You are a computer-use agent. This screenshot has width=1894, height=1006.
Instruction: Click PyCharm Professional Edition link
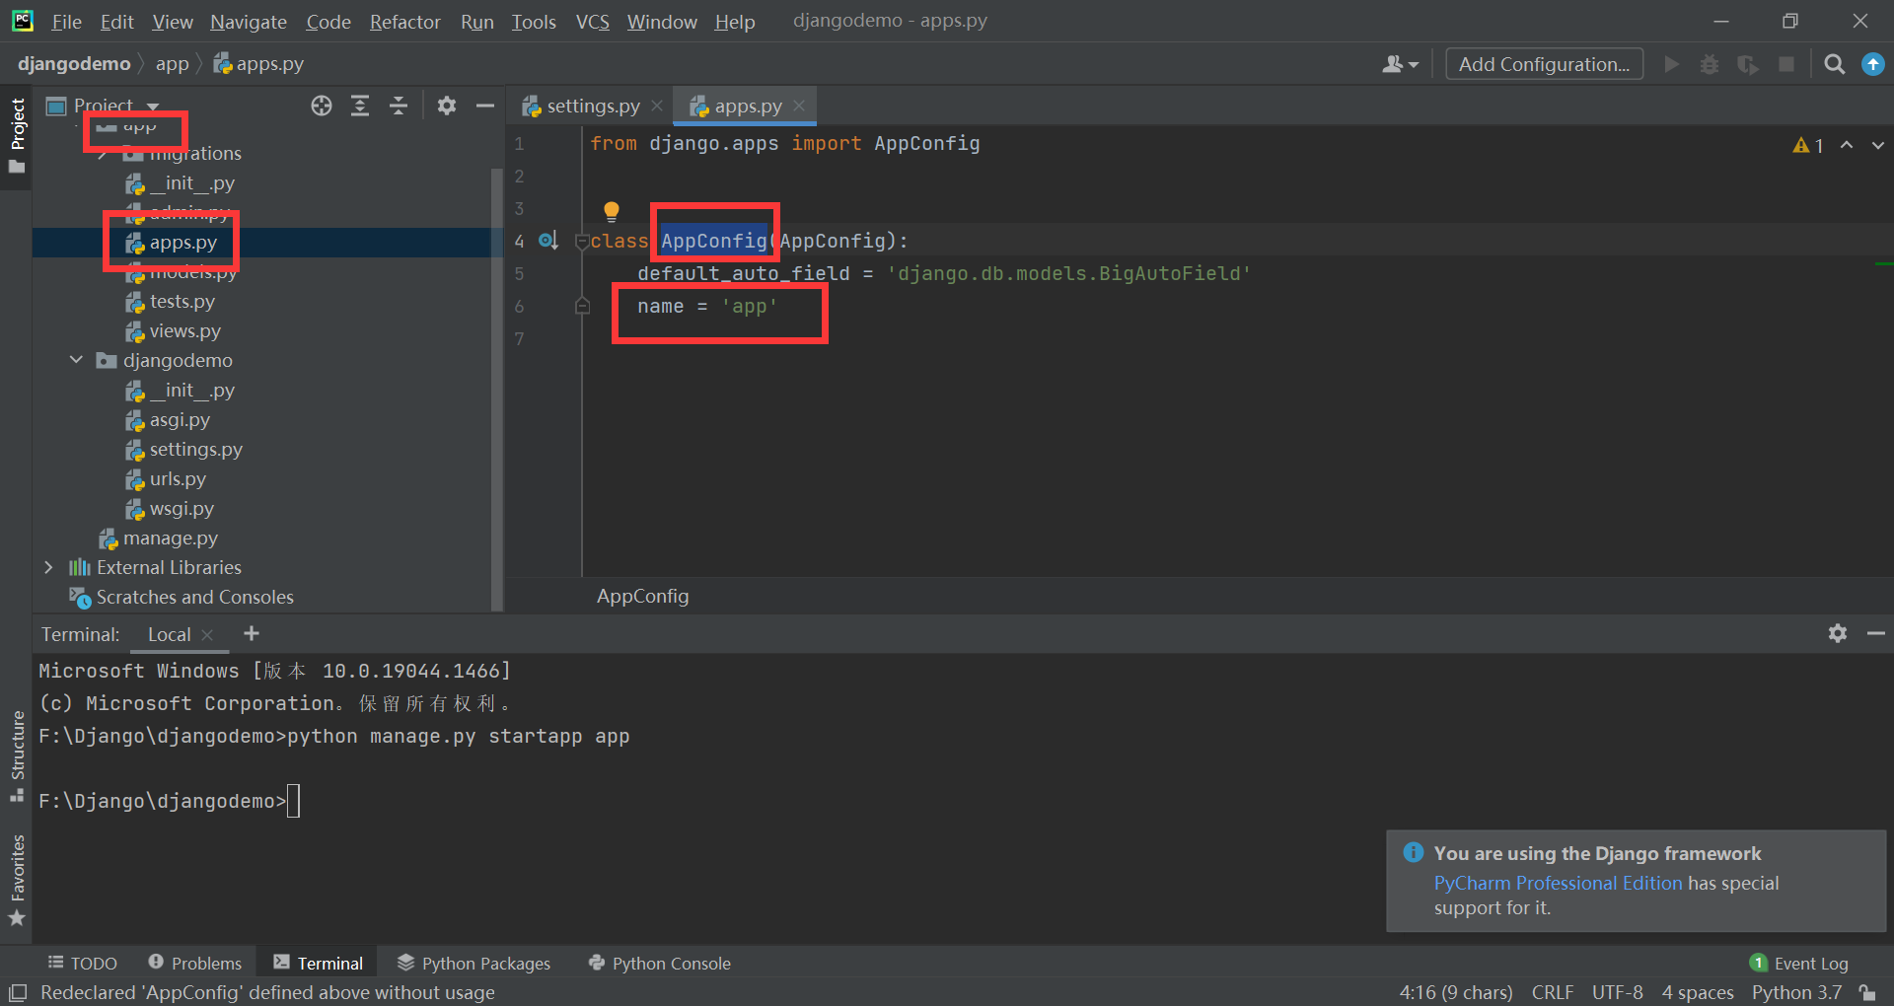click(1558, 884)
